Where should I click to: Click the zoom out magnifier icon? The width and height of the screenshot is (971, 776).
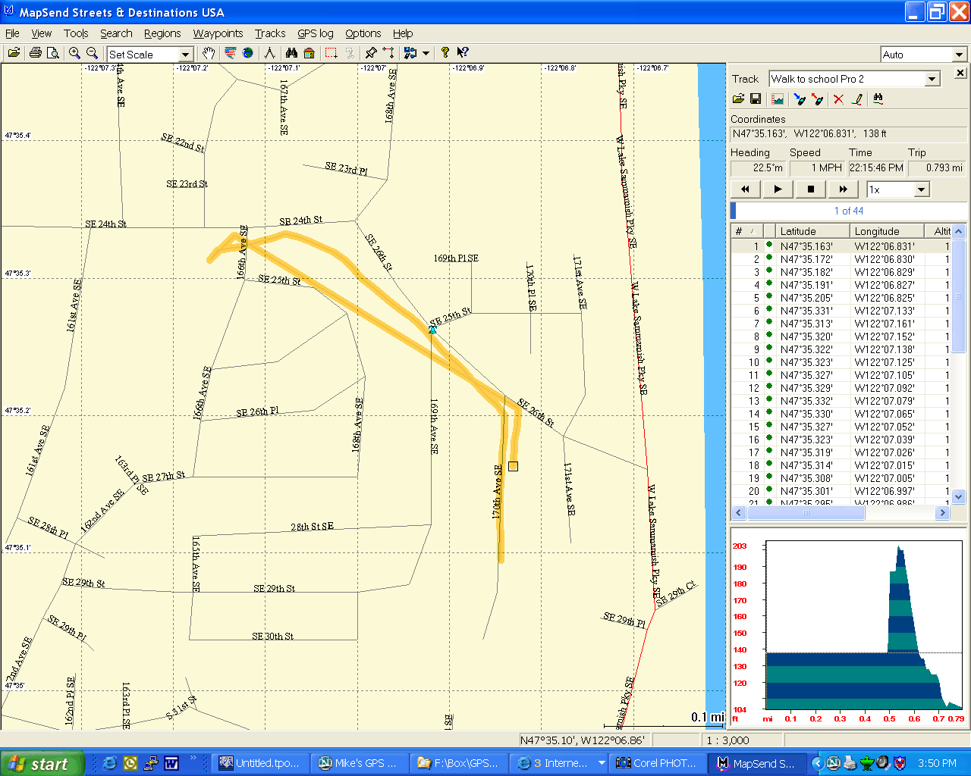pyautogui.click(x=92, y=53)
